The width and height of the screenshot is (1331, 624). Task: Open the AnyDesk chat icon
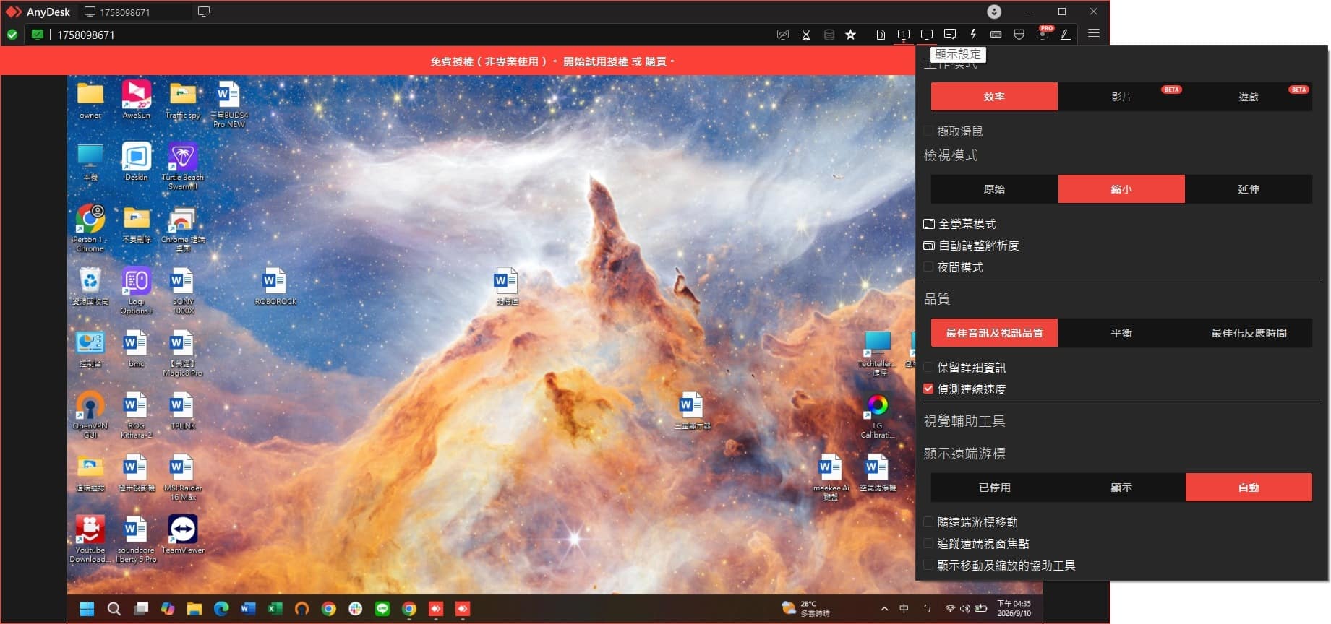pos(950,34)
